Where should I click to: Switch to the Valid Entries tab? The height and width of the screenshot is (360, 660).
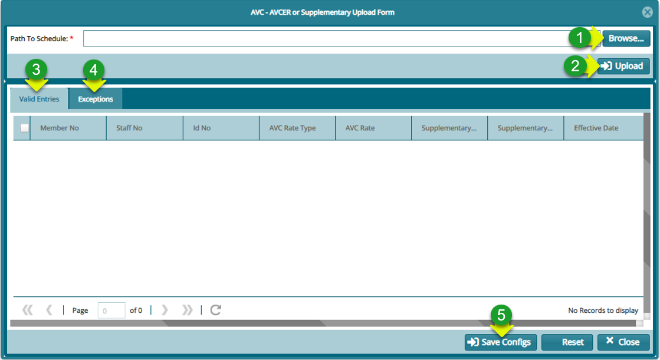(x=38, y=98)
